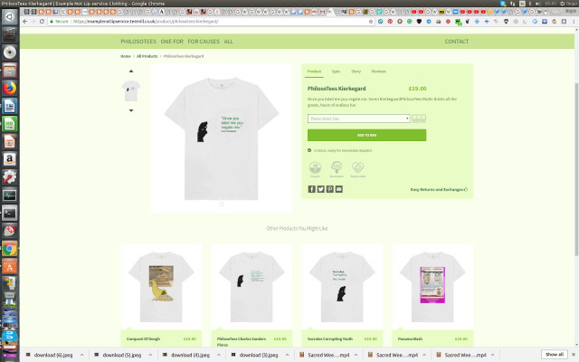This screenshot has height=362, width=579.
Task: Go to All Products breadcrumb link
Action: coord(147,56)
